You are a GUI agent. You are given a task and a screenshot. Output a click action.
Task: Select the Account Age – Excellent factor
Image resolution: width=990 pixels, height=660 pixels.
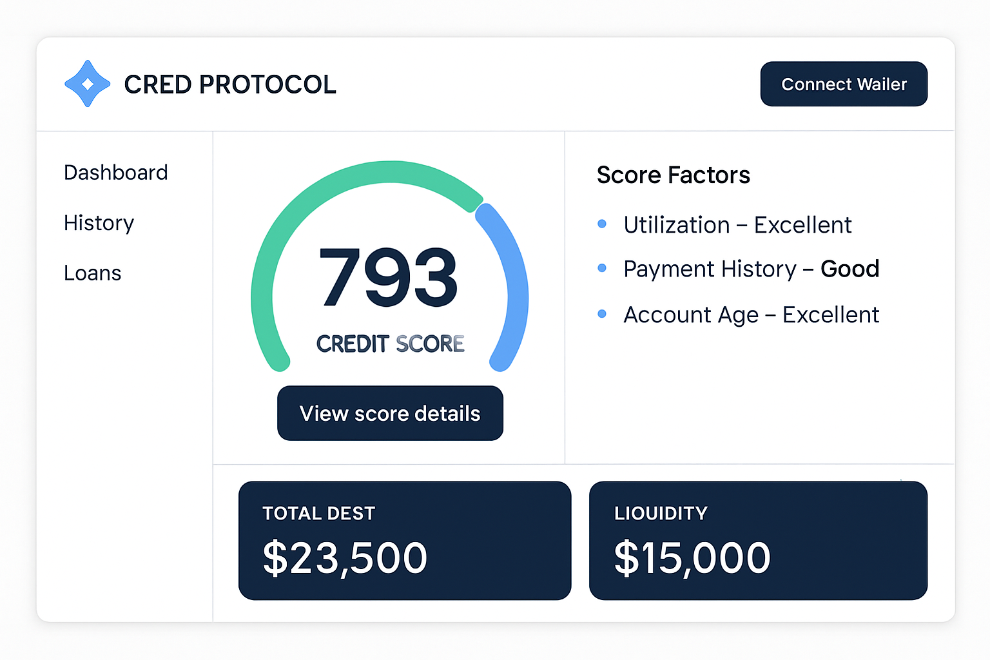[750, 315]
